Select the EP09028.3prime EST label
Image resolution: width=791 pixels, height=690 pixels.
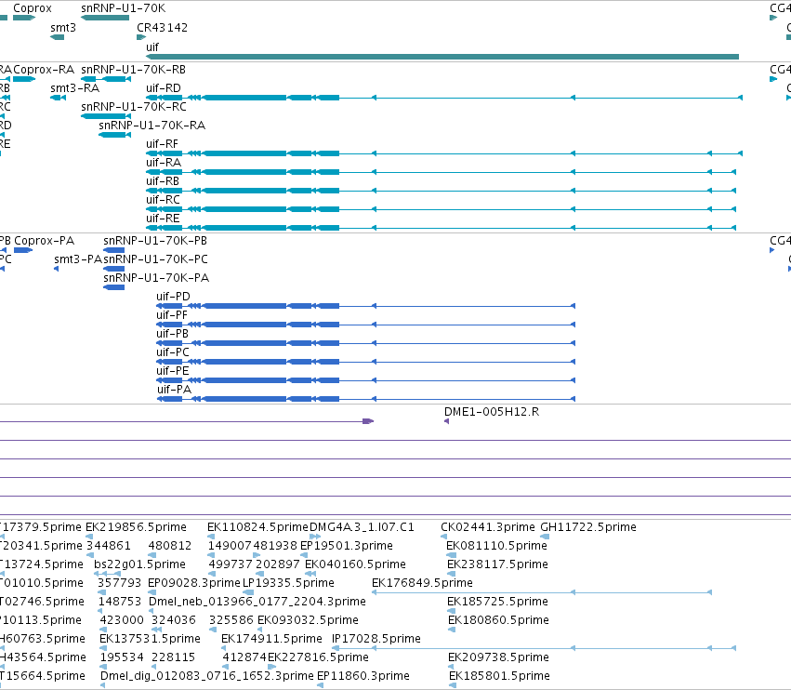click(x=193, y=583)
